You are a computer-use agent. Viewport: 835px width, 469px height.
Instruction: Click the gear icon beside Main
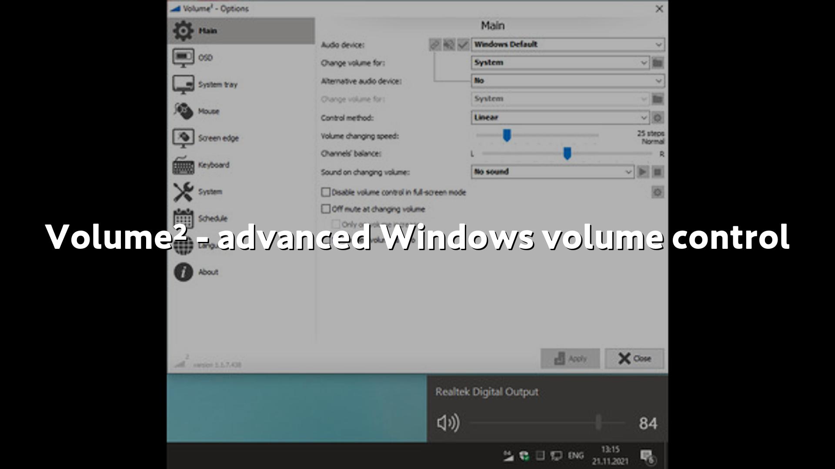(x=183, y=31)
